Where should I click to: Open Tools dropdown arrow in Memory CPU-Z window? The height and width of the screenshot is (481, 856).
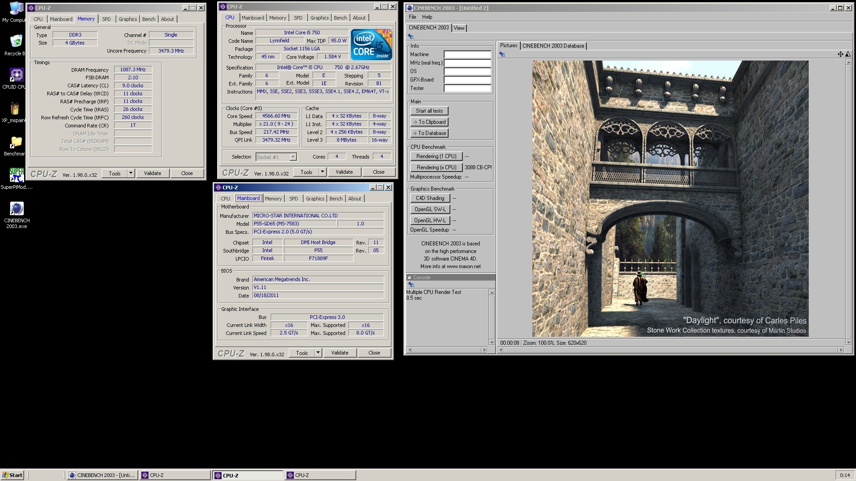click(x=131, y=173)
